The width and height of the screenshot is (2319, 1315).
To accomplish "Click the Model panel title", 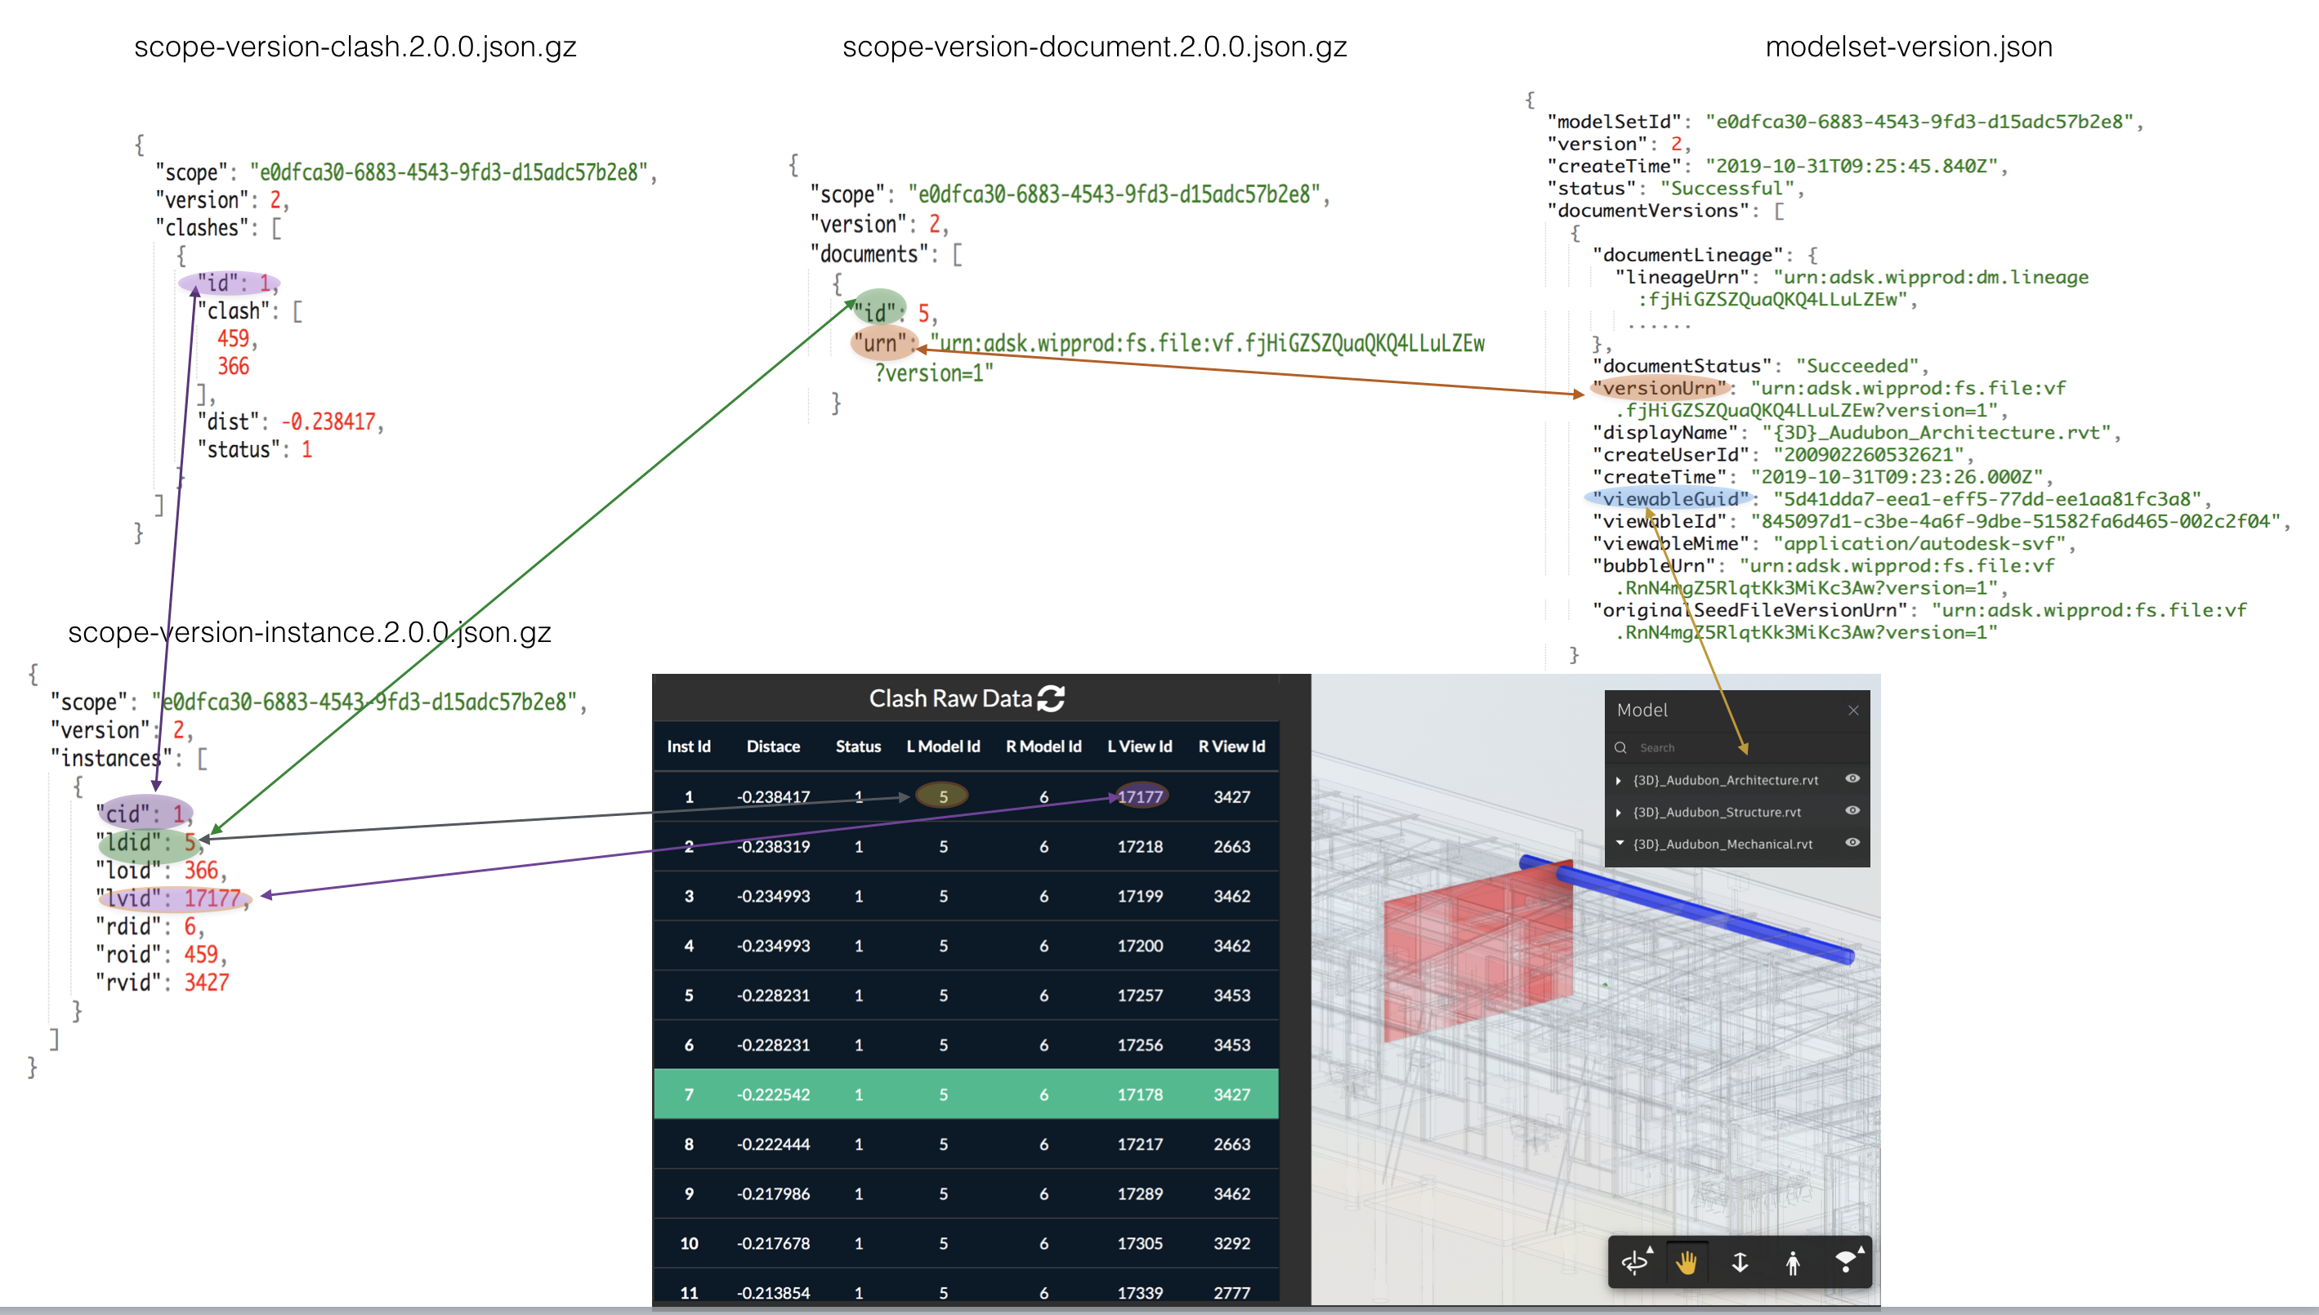I will [1642, 710].
